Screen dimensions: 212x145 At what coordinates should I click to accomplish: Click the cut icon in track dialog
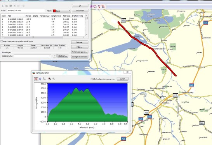coord(2,6)
